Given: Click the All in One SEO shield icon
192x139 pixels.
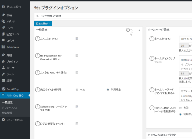Looking at the screenshot, I should point(3,95).
